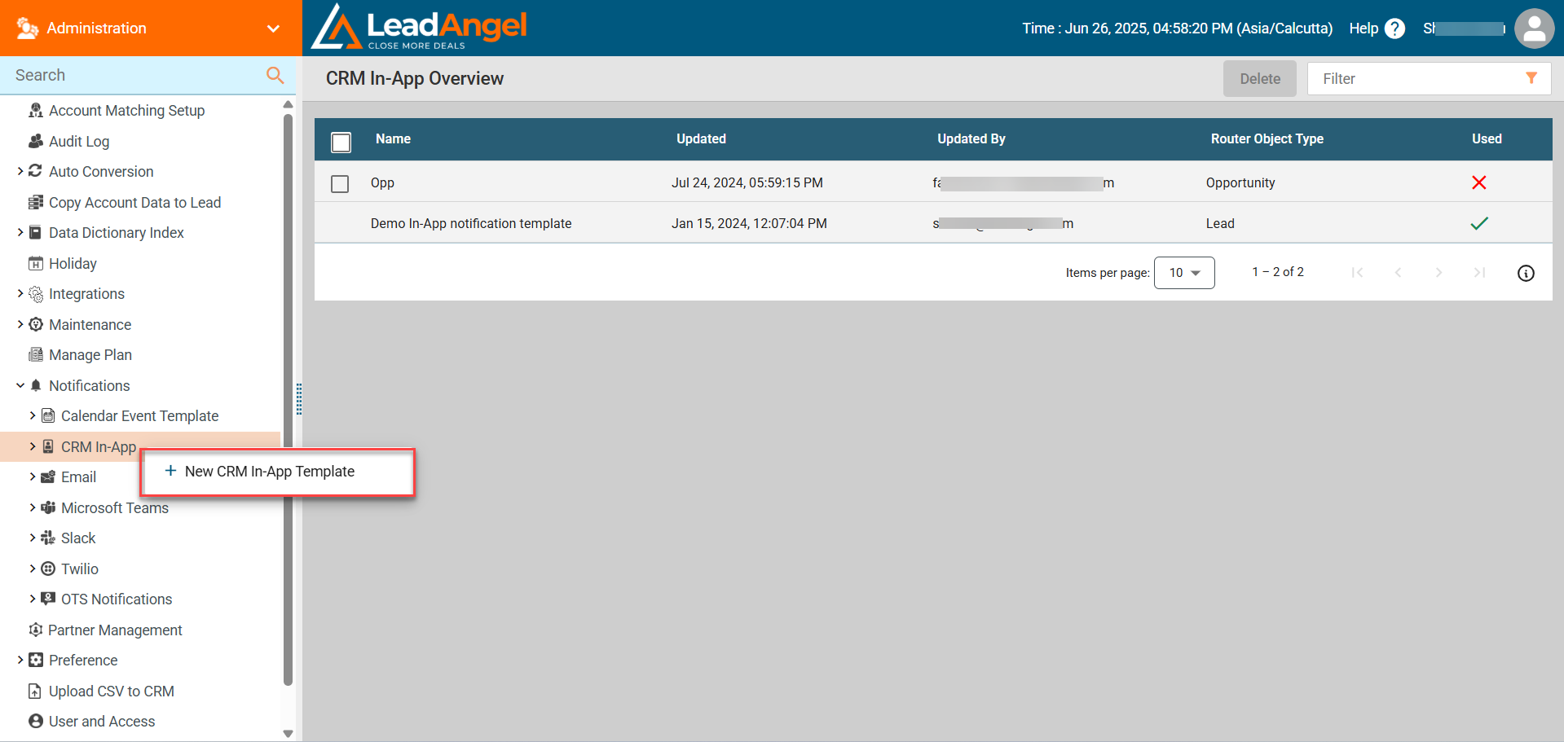Click the Slack notifications icon
Screen dimensions: 1564x742
pyautogui.click(x=48, y=538)
